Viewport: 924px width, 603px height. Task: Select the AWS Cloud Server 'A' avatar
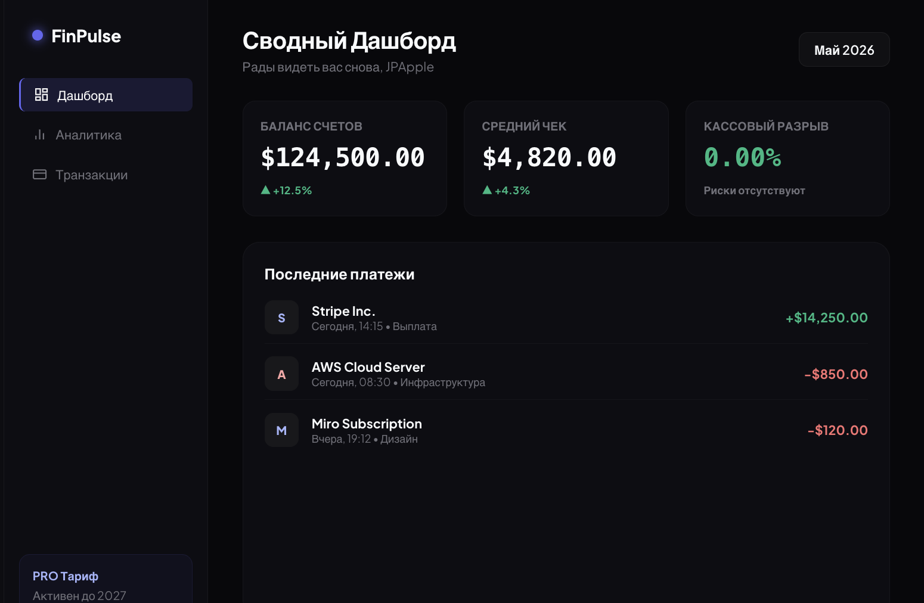click(x=281, y=374)
